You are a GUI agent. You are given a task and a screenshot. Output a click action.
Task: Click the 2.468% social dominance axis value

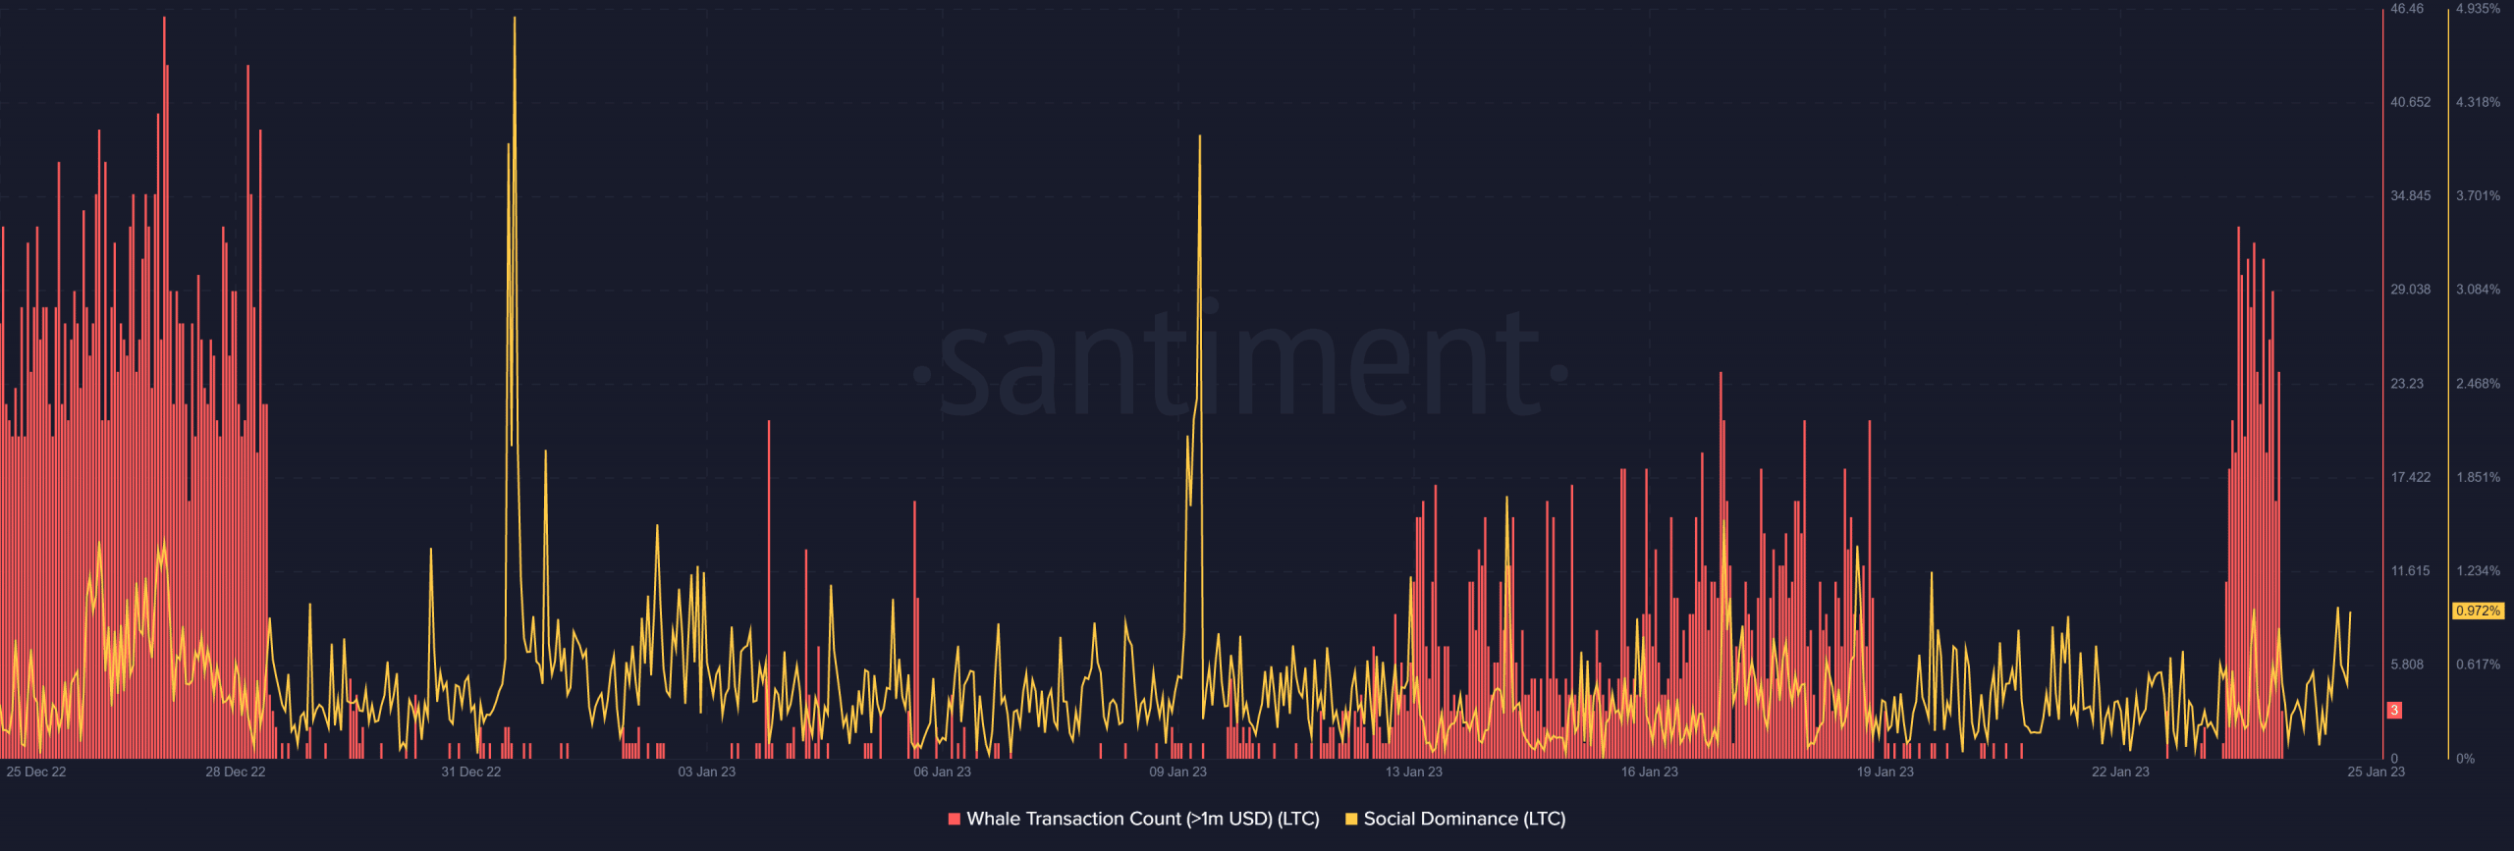coord(2478,384)
